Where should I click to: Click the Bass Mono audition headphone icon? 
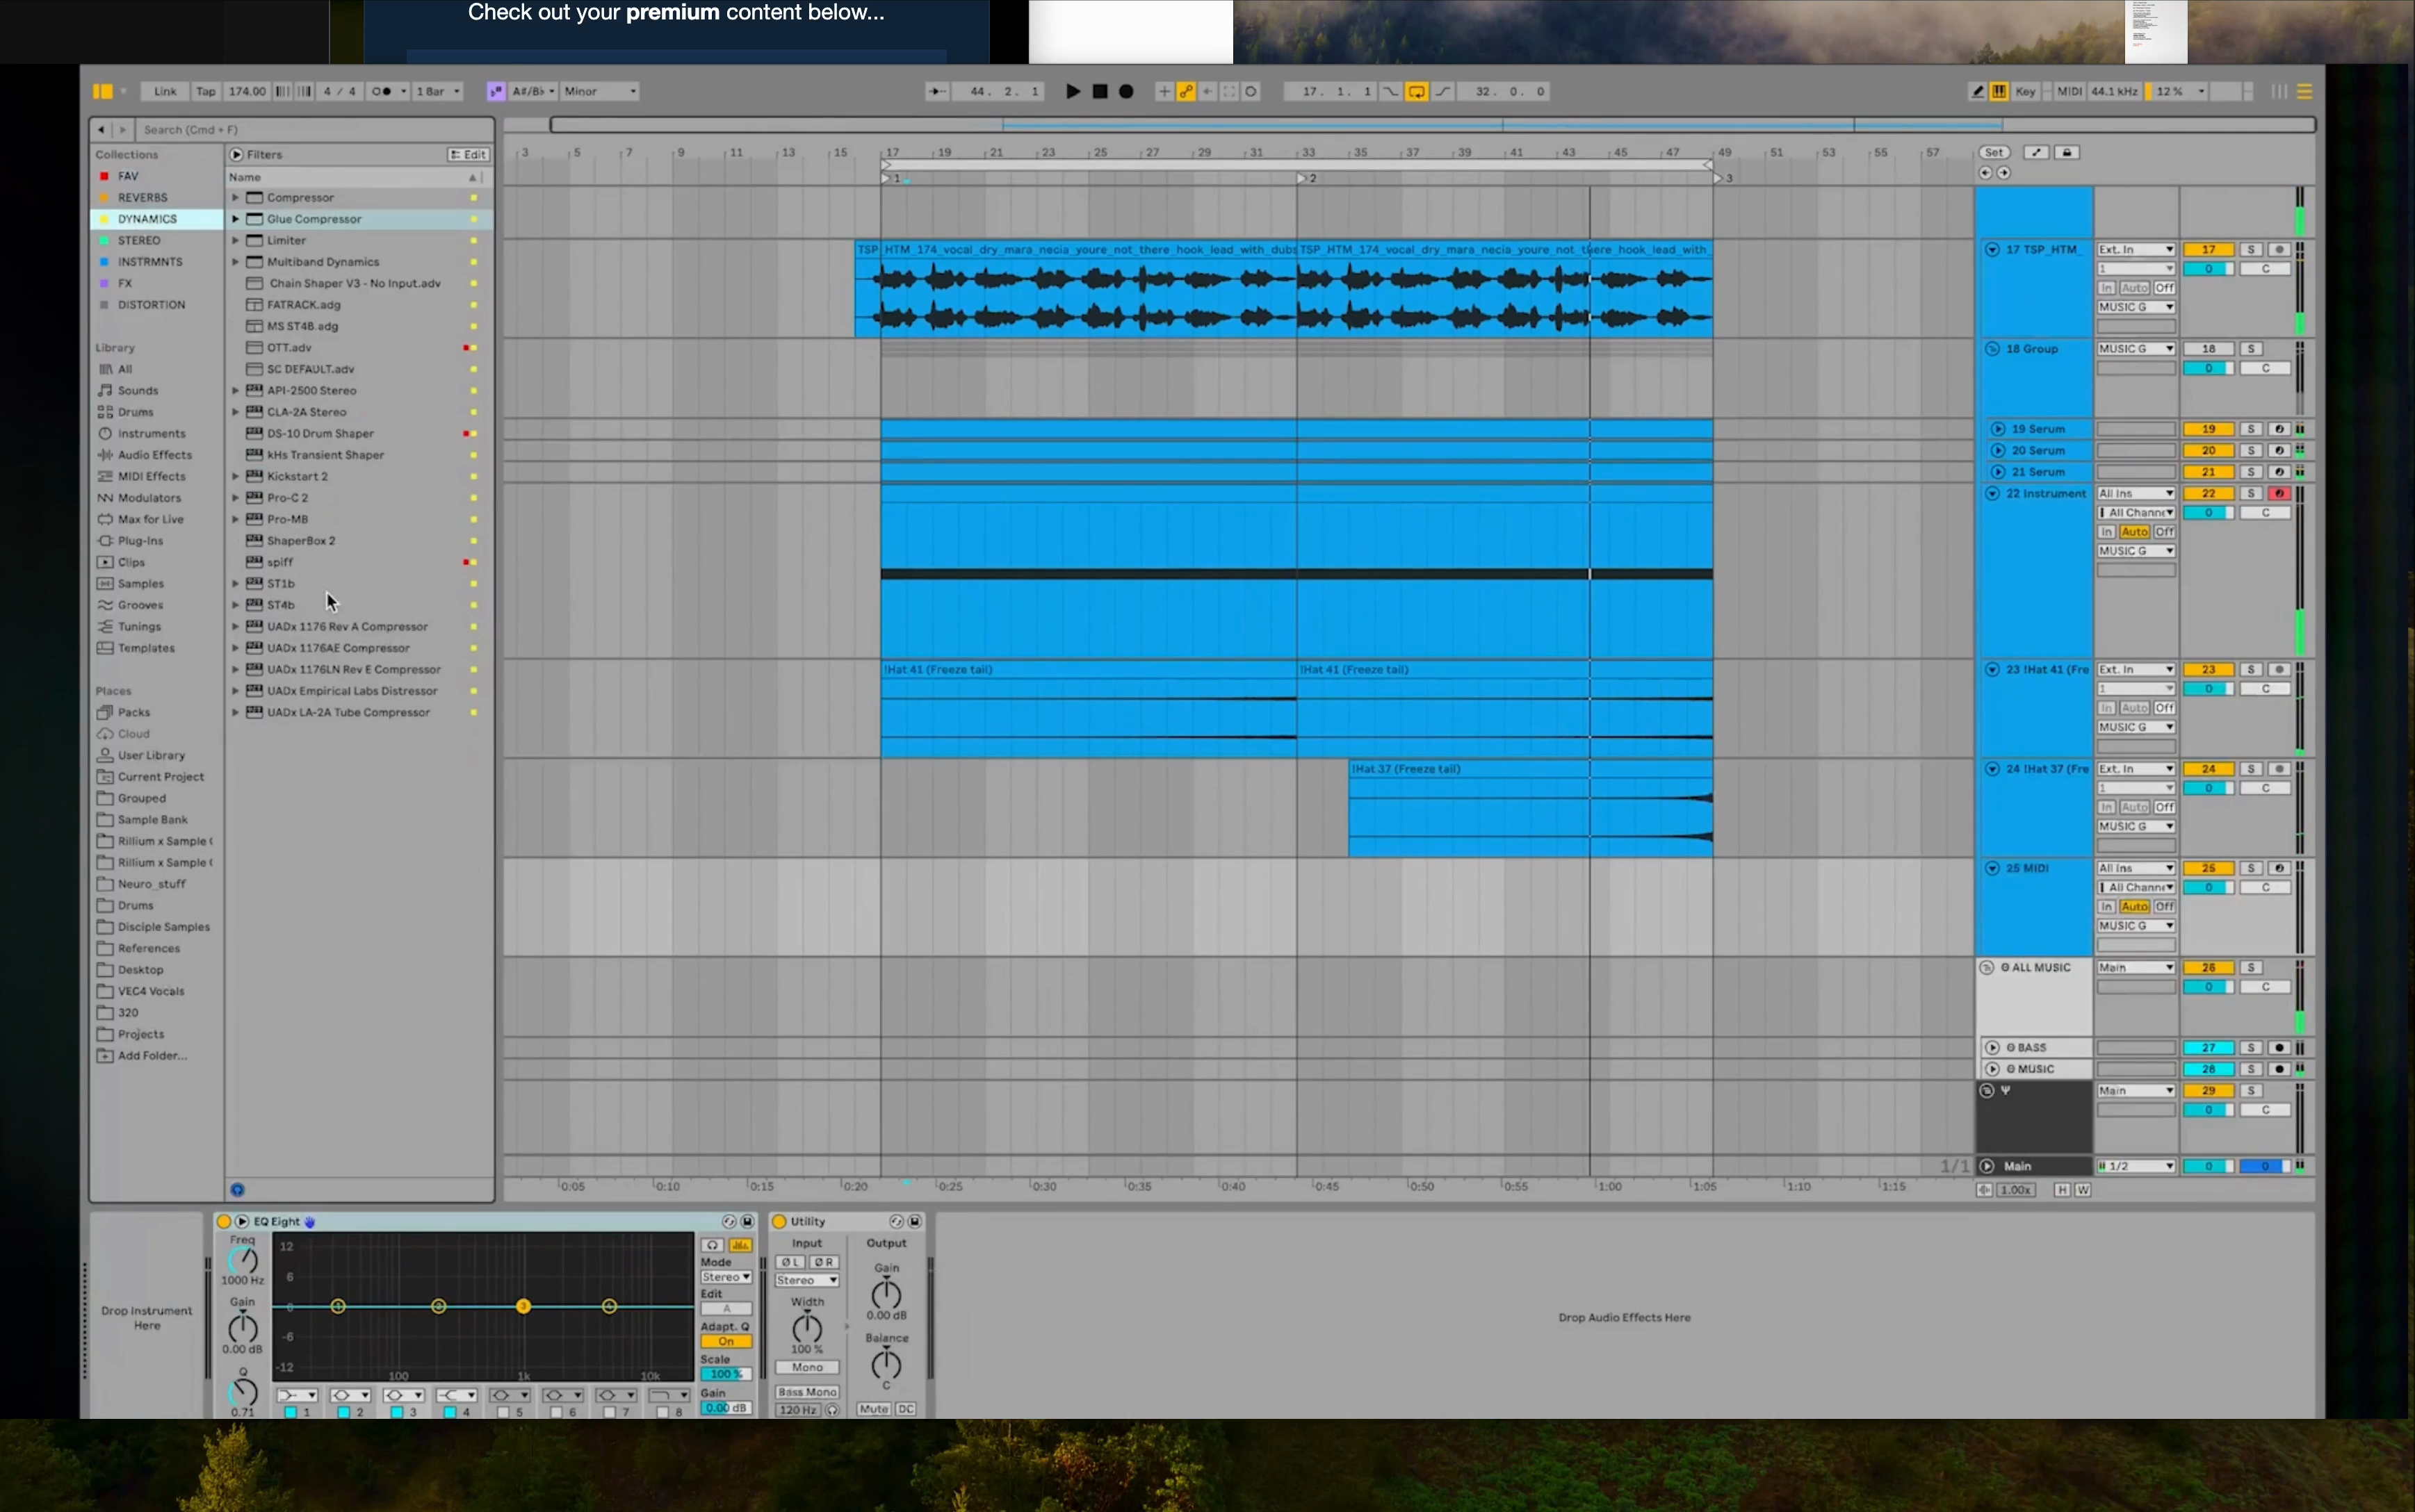click(832, 1410)
